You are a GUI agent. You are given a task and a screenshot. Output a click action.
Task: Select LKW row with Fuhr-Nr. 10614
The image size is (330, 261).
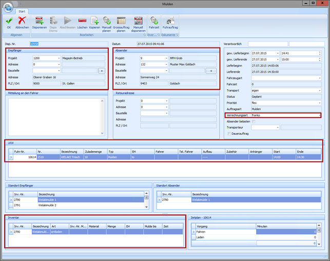pos(165,157)
